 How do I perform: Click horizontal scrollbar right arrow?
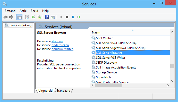pos(168,86)
